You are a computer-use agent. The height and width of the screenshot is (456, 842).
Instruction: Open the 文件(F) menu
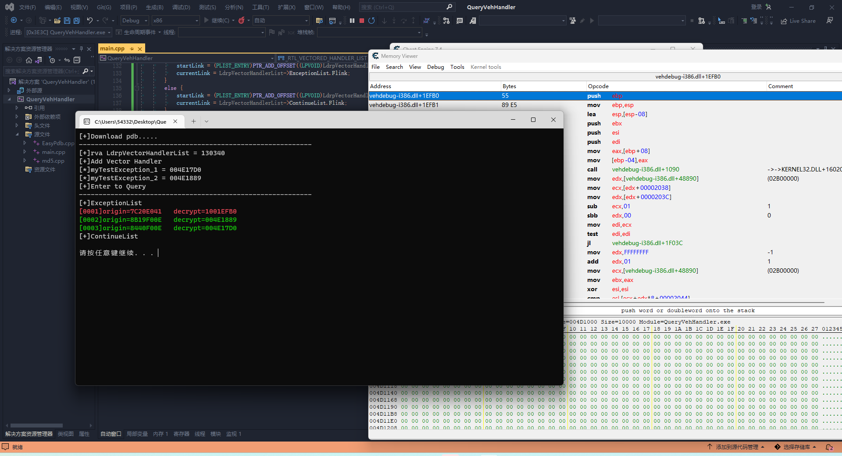point(27,7)
